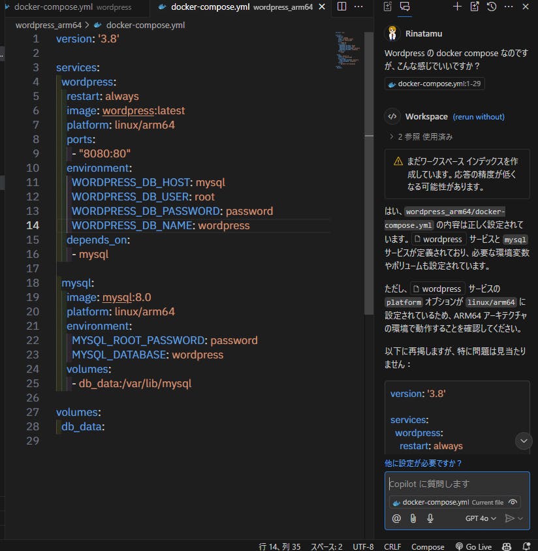Click the wordpress_arm64 breadcrumb folder
Screen dimensions: 538x551
48,25
